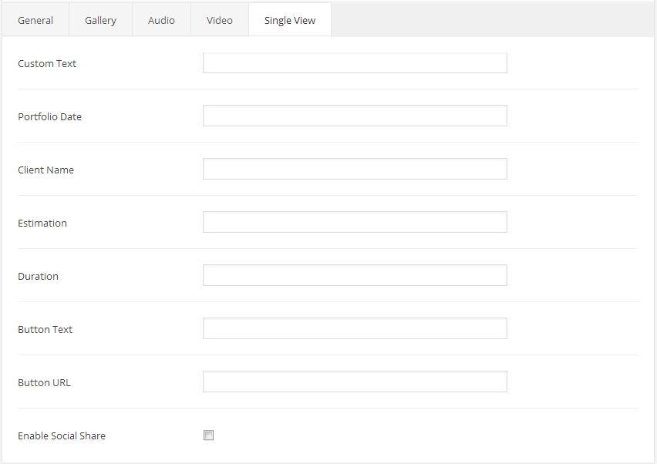The image size is (657, 464).
Task: Click the "Button URL" label text
Action: pos(44,383)
